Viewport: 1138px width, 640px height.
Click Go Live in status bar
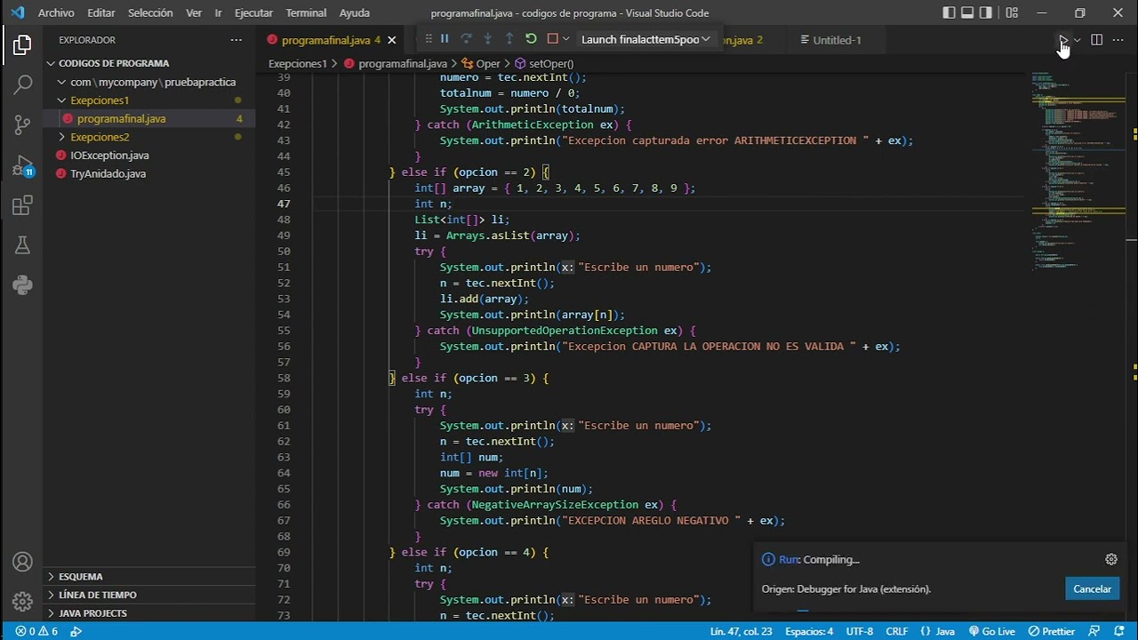click(x=990, y=631)
